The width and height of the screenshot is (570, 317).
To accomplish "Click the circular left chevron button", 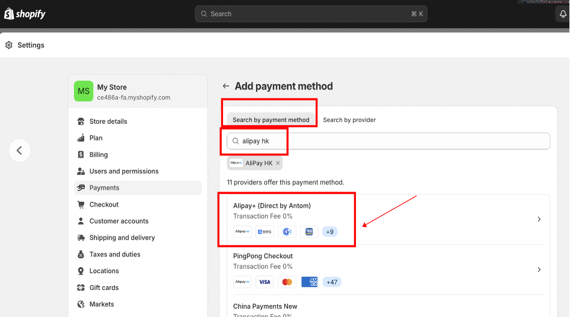I will click(19, 150).
